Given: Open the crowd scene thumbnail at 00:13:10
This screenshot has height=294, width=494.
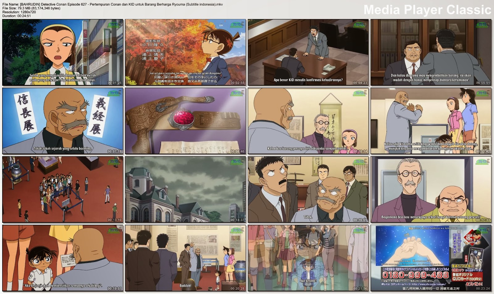Looking at the screenshot, I should click(63, 189).
